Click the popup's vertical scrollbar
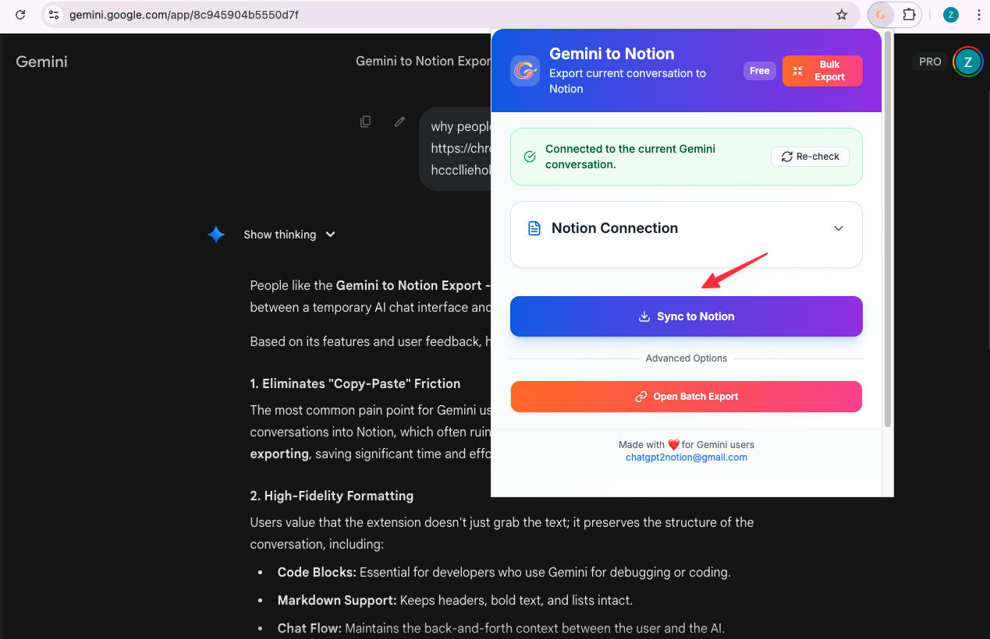The image size is (990, 639). point(887,234)
